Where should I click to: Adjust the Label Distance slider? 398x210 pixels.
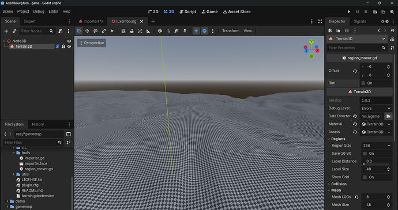[377, 164]
